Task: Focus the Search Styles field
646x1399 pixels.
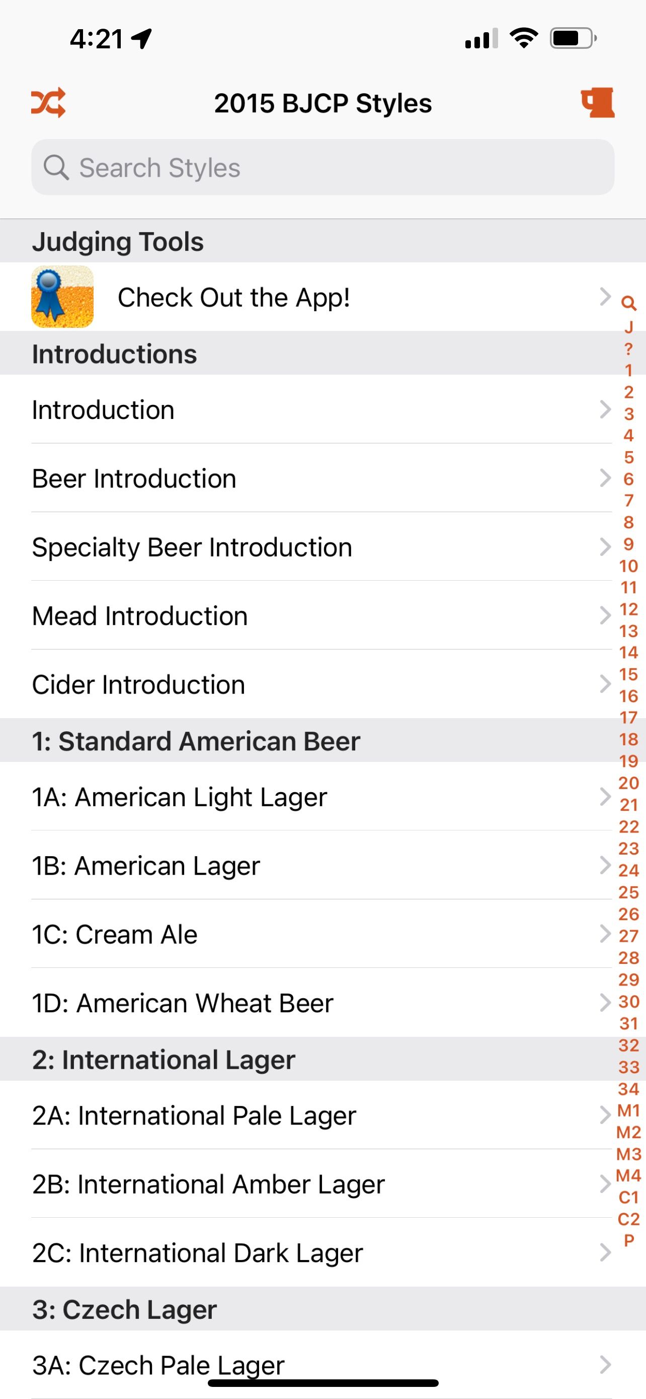Action: (322, 167)
